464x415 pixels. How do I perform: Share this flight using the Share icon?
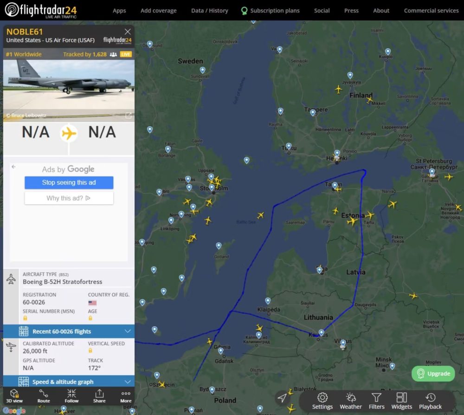coord(99,396)
